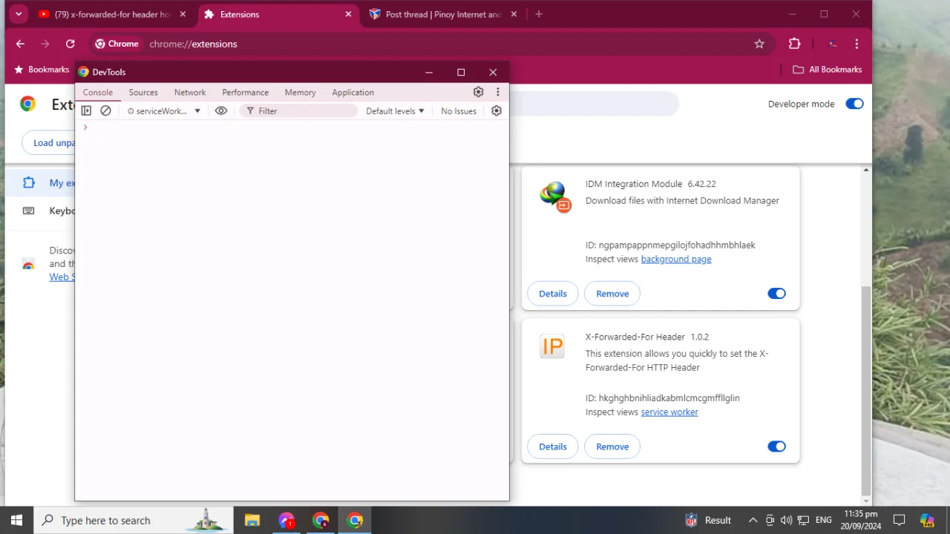Create live expression with eye icon
Image resolution: width=950 pixels, height=534 pixels.
coord(221,111)
